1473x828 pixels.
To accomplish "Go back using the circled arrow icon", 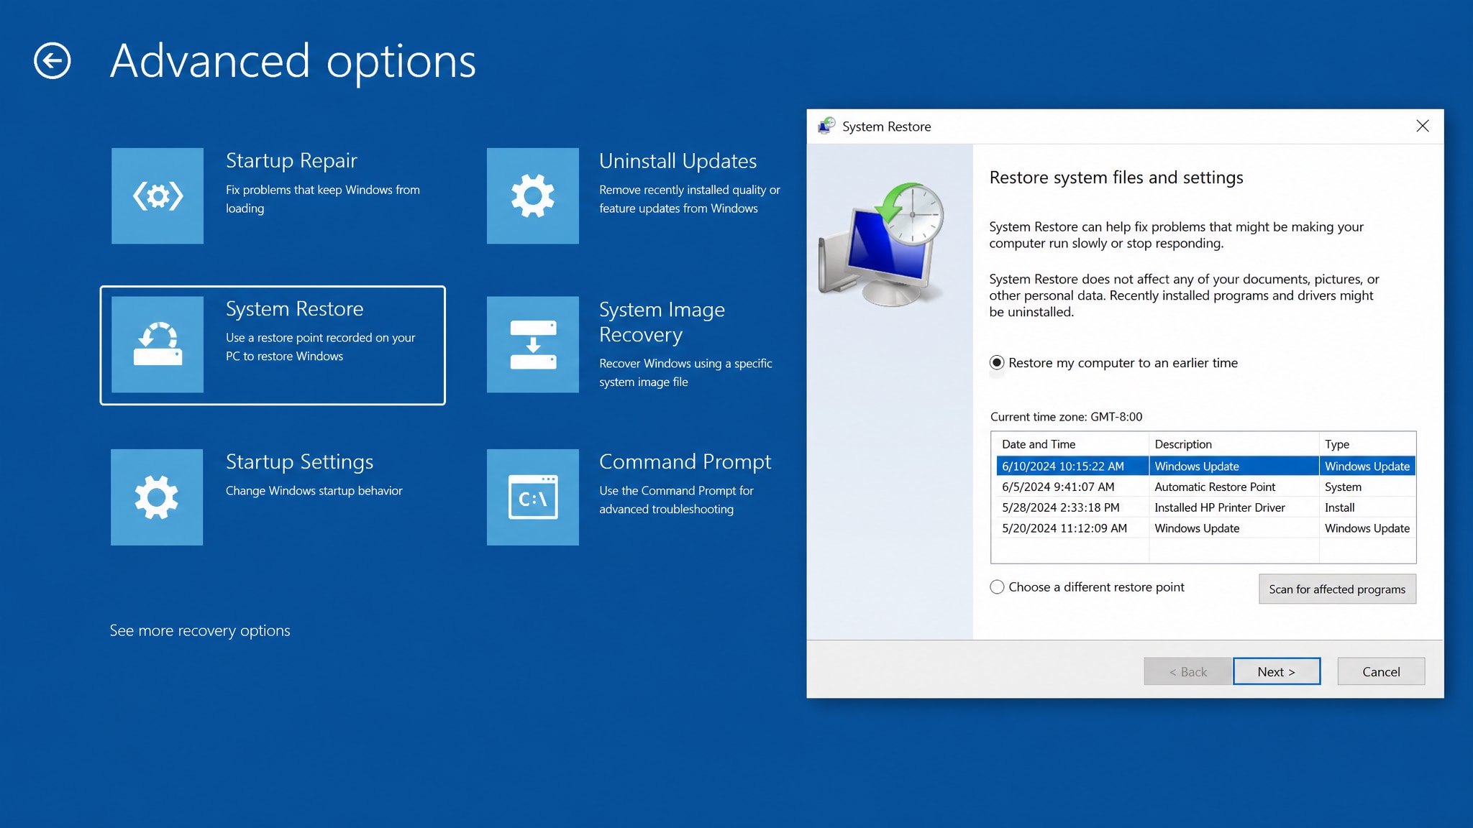I will [x=53, y=61].
